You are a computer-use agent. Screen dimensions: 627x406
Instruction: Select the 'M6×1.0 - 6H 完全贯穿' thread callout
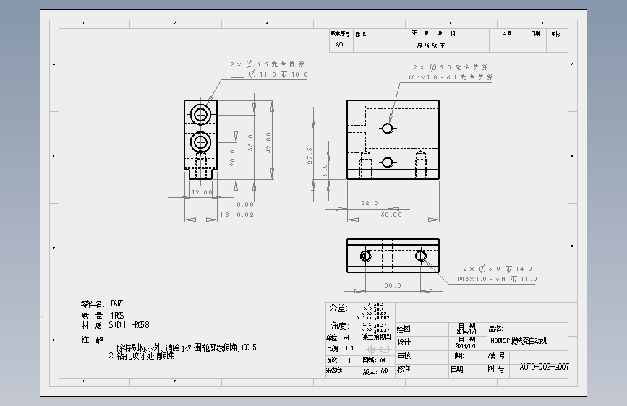coord(451,77)
